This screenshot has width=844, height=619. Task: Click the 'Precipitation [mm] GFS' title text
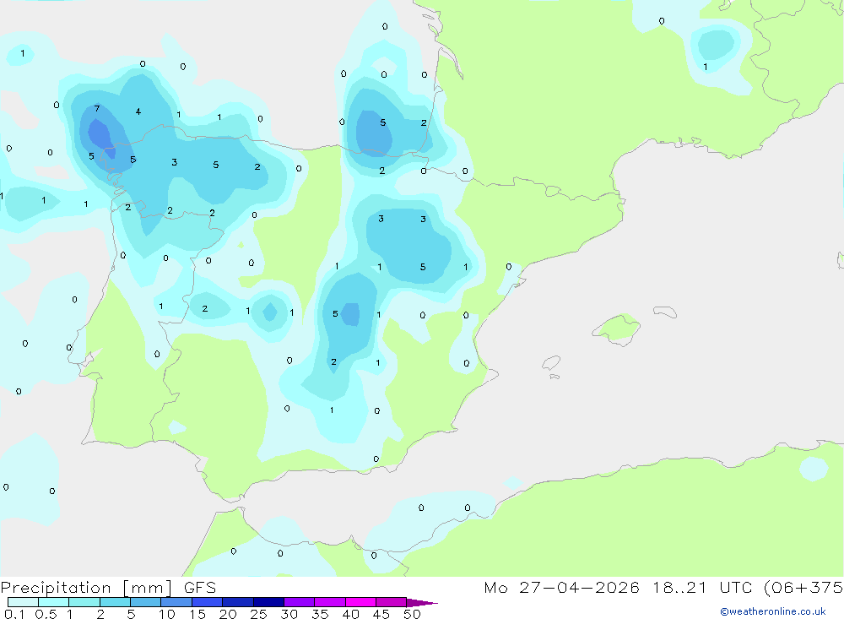[x=108, y=588]
